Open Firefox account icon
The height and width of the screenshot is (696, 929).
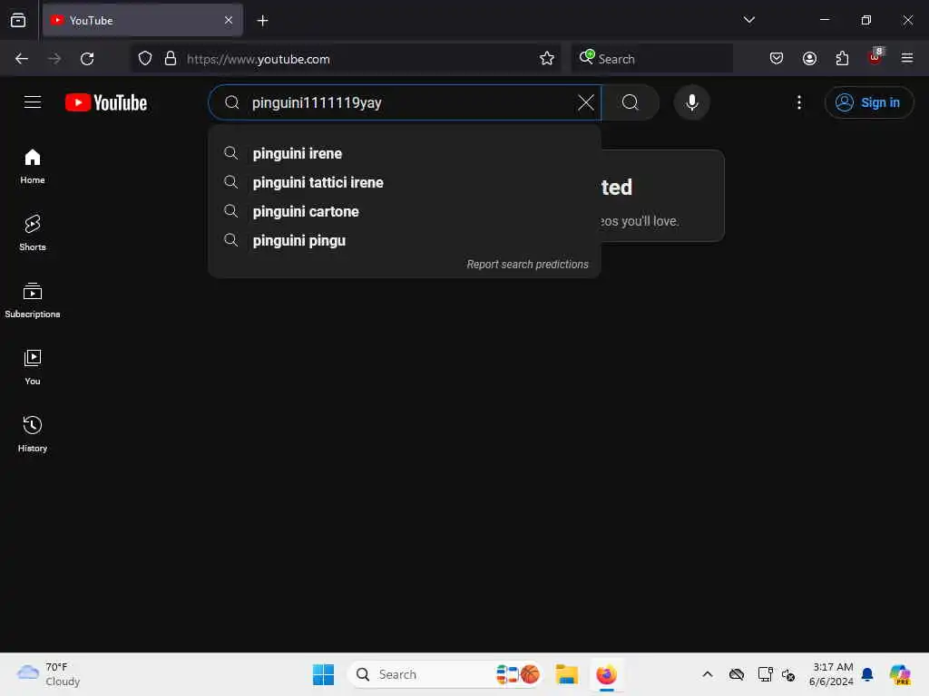point(809,59)
